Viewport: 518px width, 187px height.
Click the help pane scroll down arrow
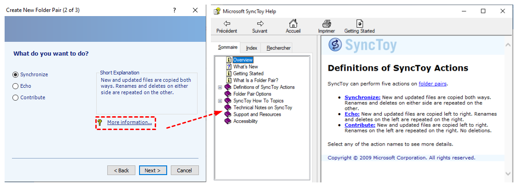508,173
